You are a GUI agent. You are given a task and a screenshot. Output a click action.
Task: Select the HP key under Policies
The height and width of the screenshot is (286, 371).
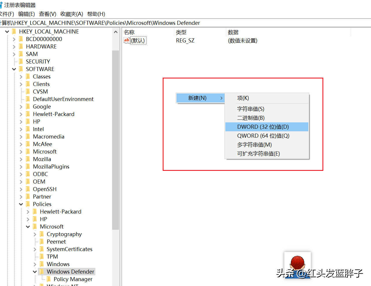coord(43,219)
